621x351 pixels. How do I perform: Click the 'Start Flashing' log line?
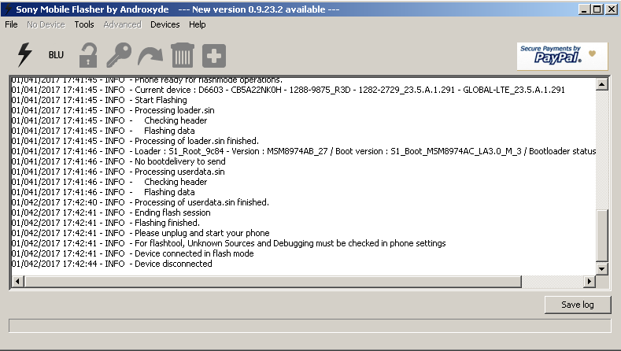99,100
